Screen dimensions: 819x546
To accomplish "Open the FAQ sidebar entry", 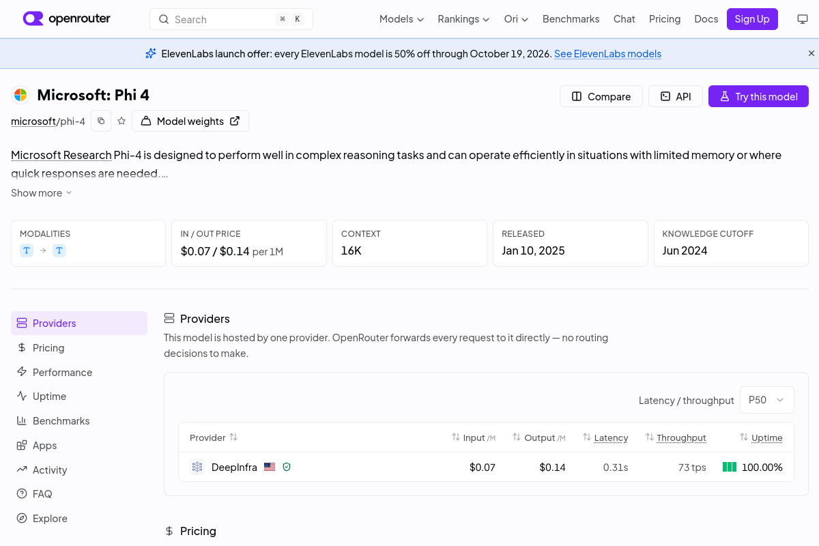I will click(79, 493).
